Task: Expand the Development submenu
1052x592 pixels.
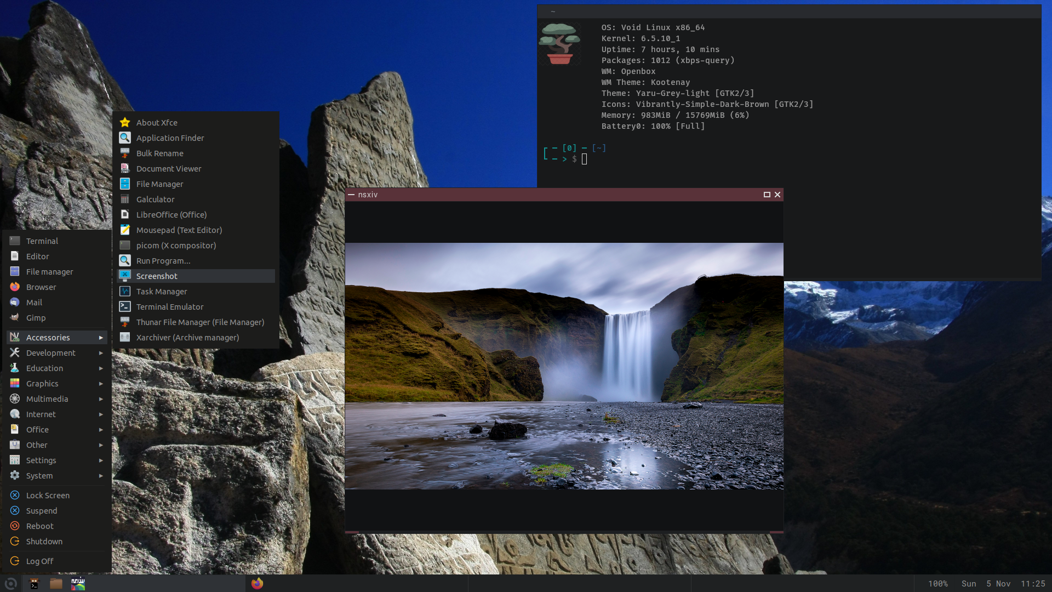Action: (57, 353)
